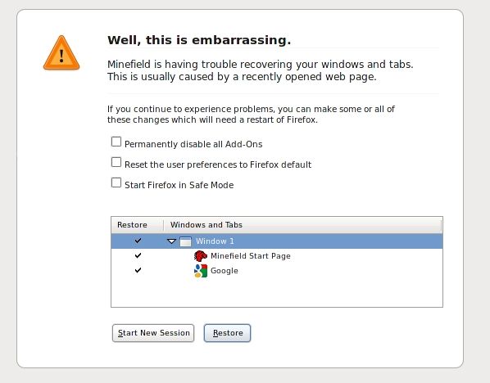Viewport: 490px width, 383px height.
Task: Select the Window 1 row
Action: [277, 241]
